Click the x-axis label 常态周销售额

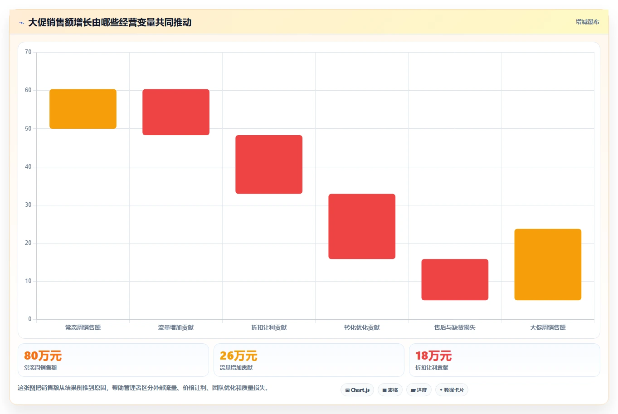(x=83, y=327)
